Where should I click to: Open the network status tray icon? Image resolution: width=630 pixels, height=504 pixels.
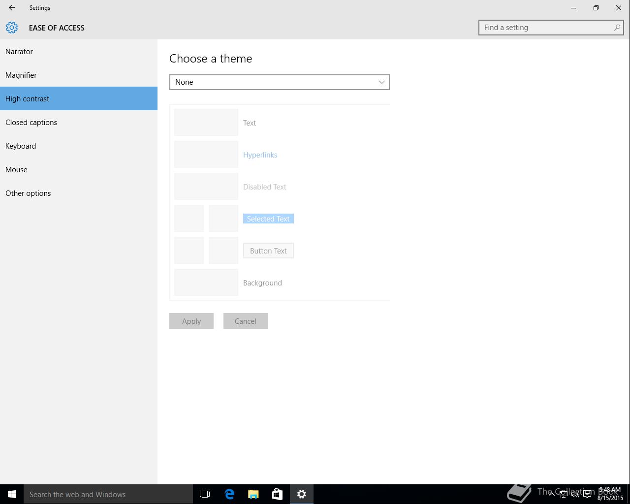pos(564,494)
